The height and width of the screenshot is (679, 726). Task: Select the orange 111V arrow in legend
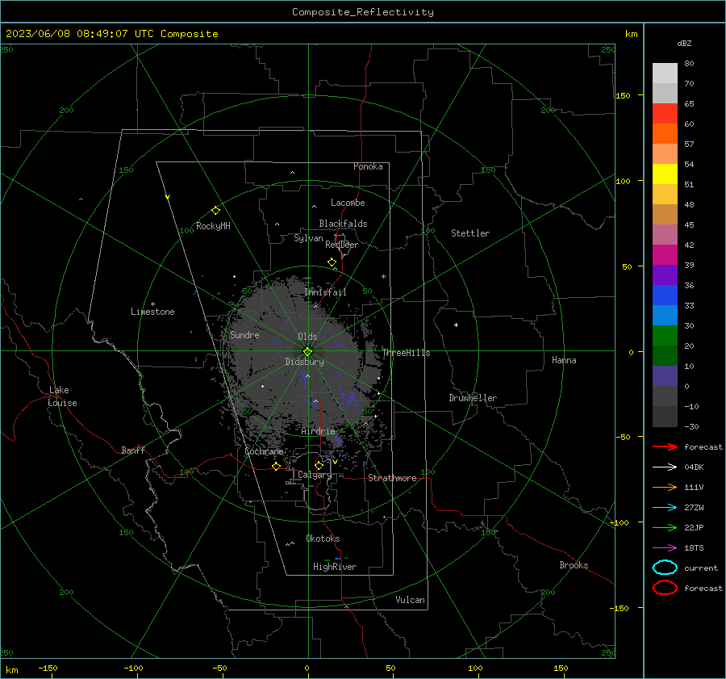[x=665, y=487]
